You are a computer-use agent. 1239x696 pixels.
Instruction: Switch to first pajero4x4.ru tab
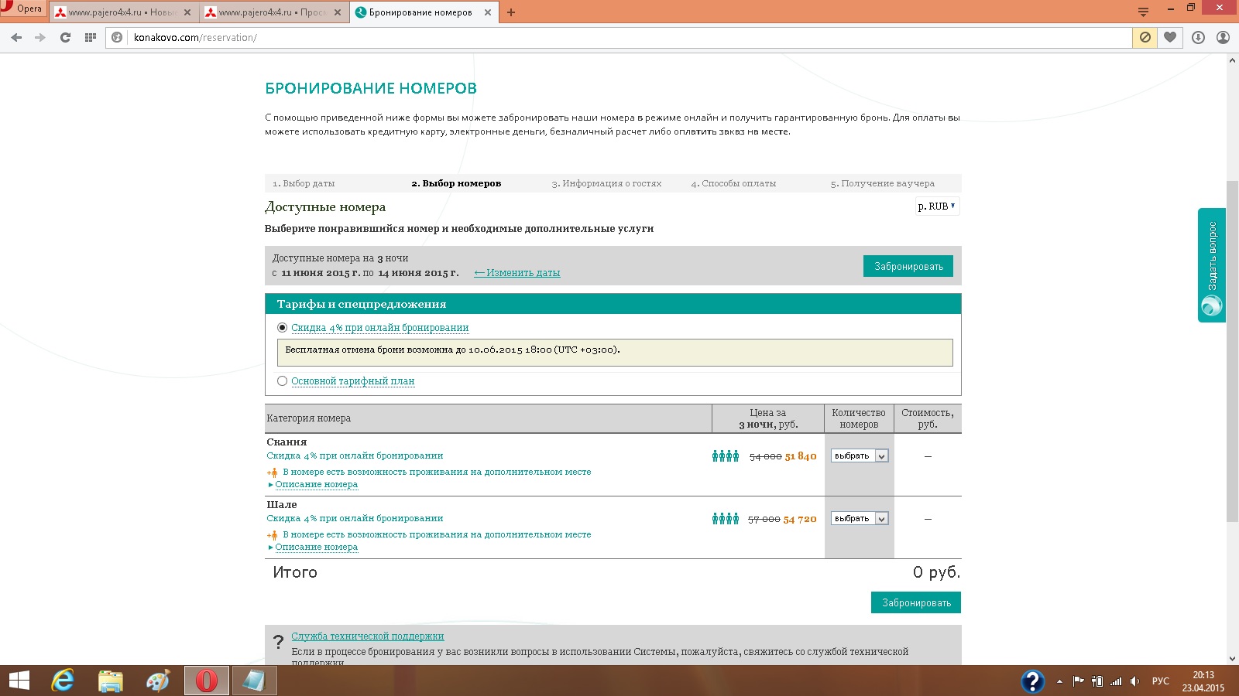pyautogui.click(x=122, y=12)
